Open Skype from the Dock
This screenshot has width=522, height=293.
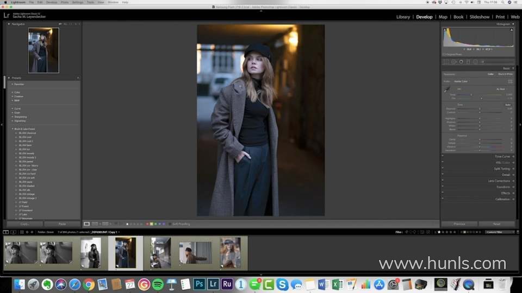[x=282, y=284]
